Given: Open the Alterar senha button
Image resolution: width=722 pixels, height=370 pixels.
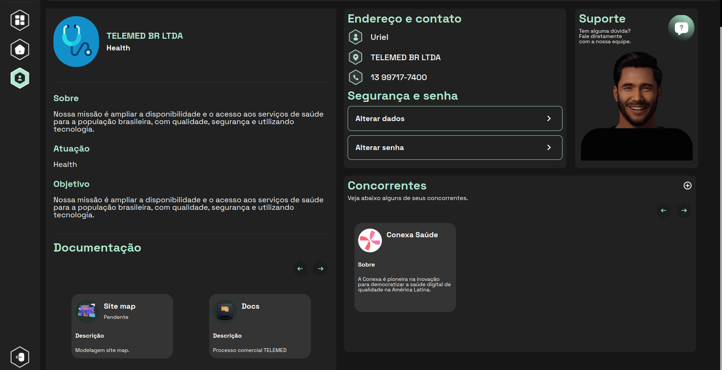Looking at the screenshot, I should (x=455, y=147).
